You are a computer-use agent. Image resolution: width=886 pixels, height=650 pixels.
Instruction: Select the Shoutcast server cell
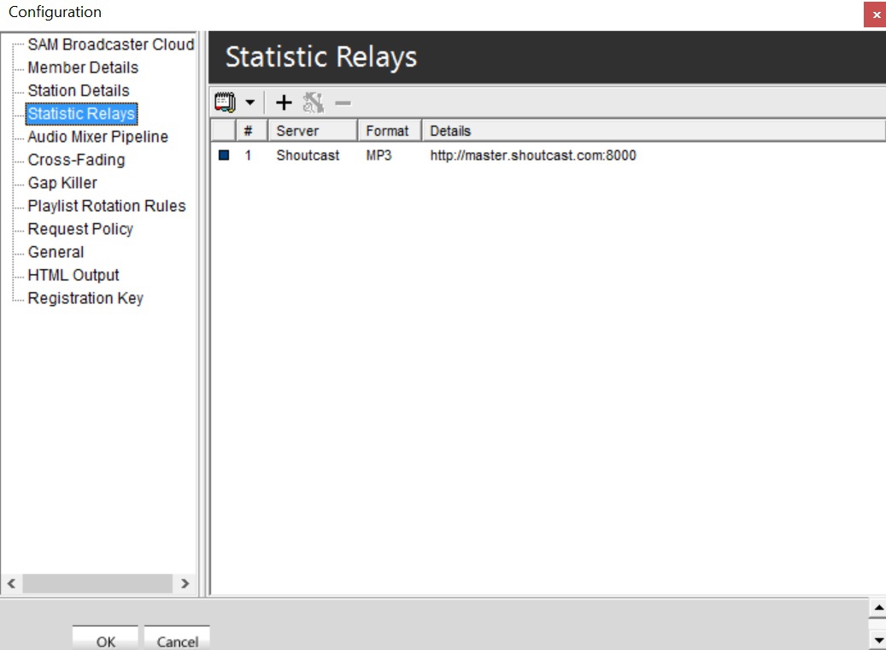pyautogui.click(x=308, y=155)
